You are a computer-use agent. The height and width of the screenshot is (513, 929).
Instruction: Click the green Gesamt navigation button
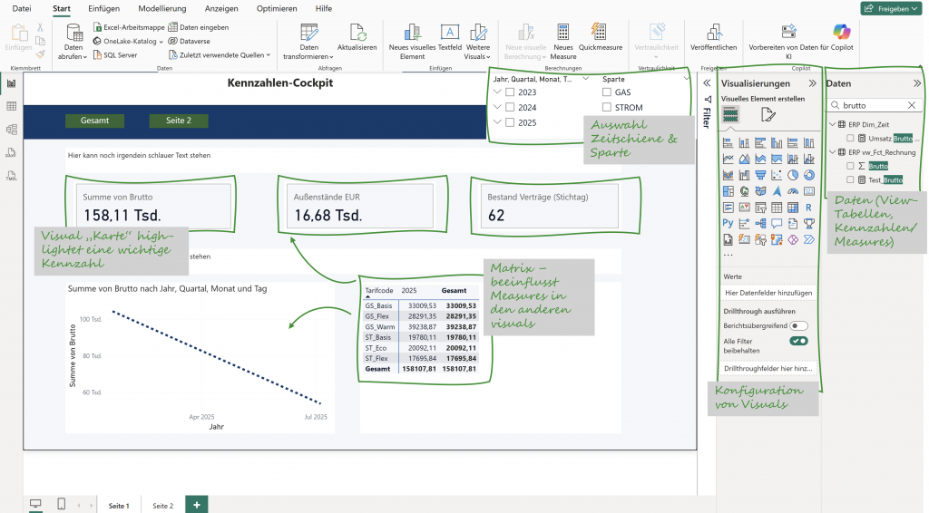(94, 121)
